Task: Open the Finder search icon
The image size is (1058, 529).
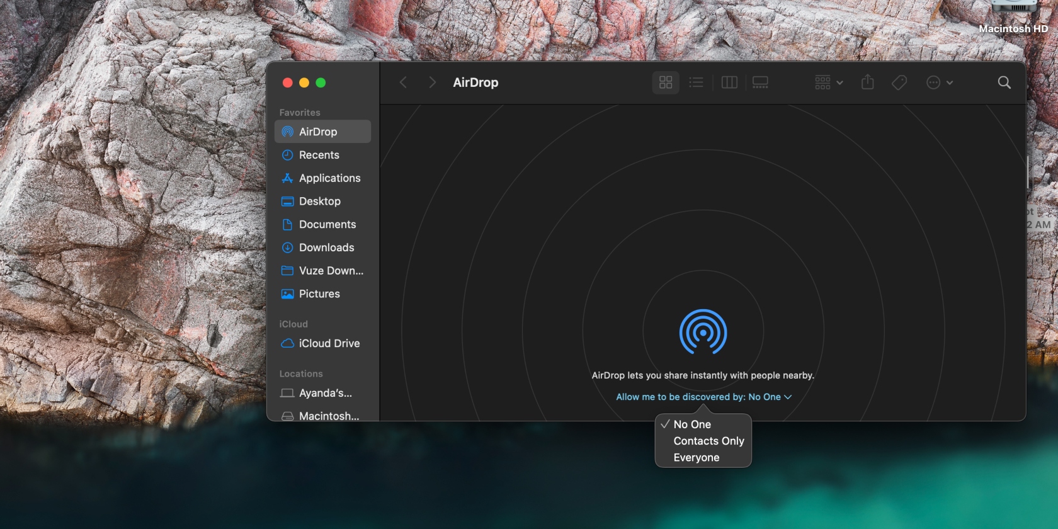Action: (x=1004, y=82)
